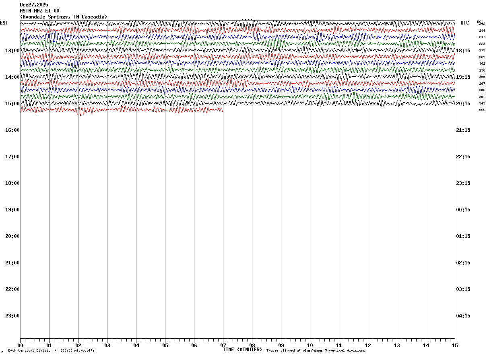Click the vertical division 500.00 microvolts note
The image size is (487, 356).
(x=51, y=351)
